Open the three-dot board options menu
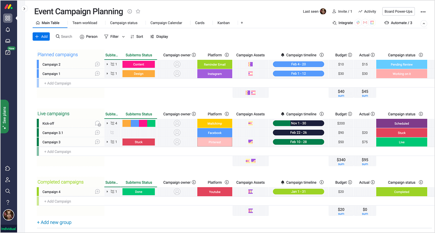The image size is (435, 233). [x=423, y=12]
